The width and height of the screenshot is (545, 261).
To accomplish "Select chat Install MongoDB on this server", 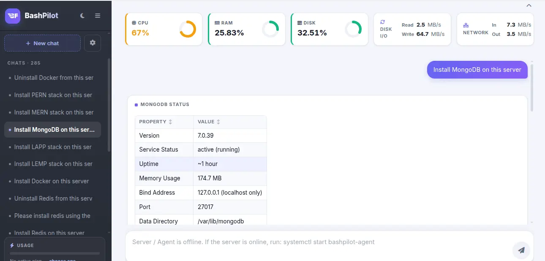I will (52, 130).
